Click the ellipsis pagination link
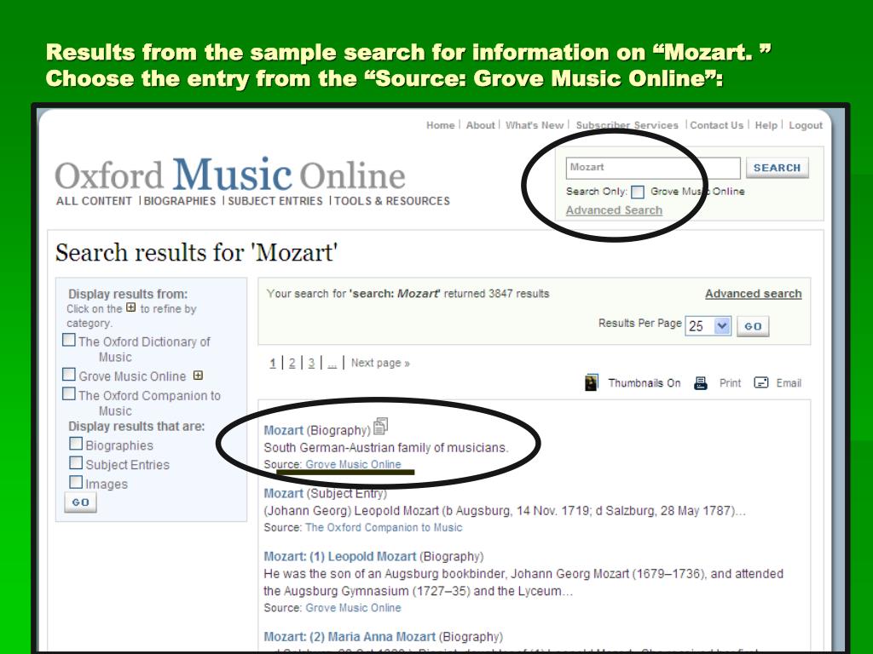This screenshot has width=873, height=654. [332, 363]
